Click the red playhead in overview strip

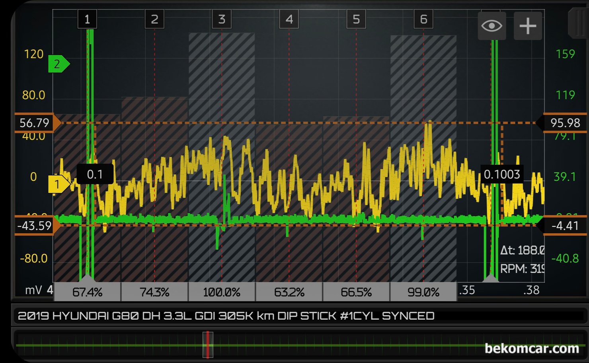(208, 345)
